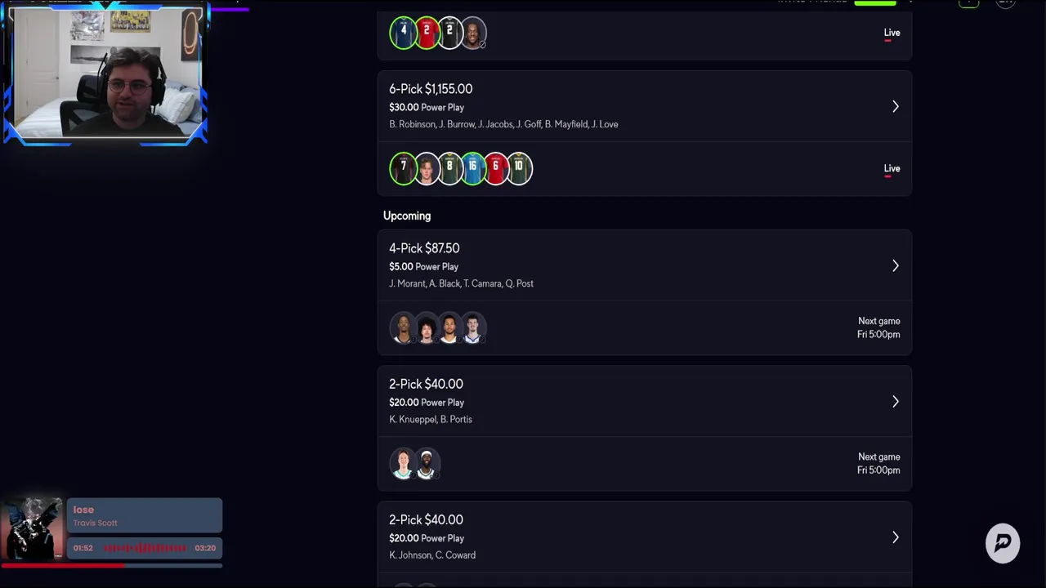Image resolution: width=1046 pixels, height=588 pixels.
Task: Open the PrizePicks chat support bubble
Action: pos(1003,543)
